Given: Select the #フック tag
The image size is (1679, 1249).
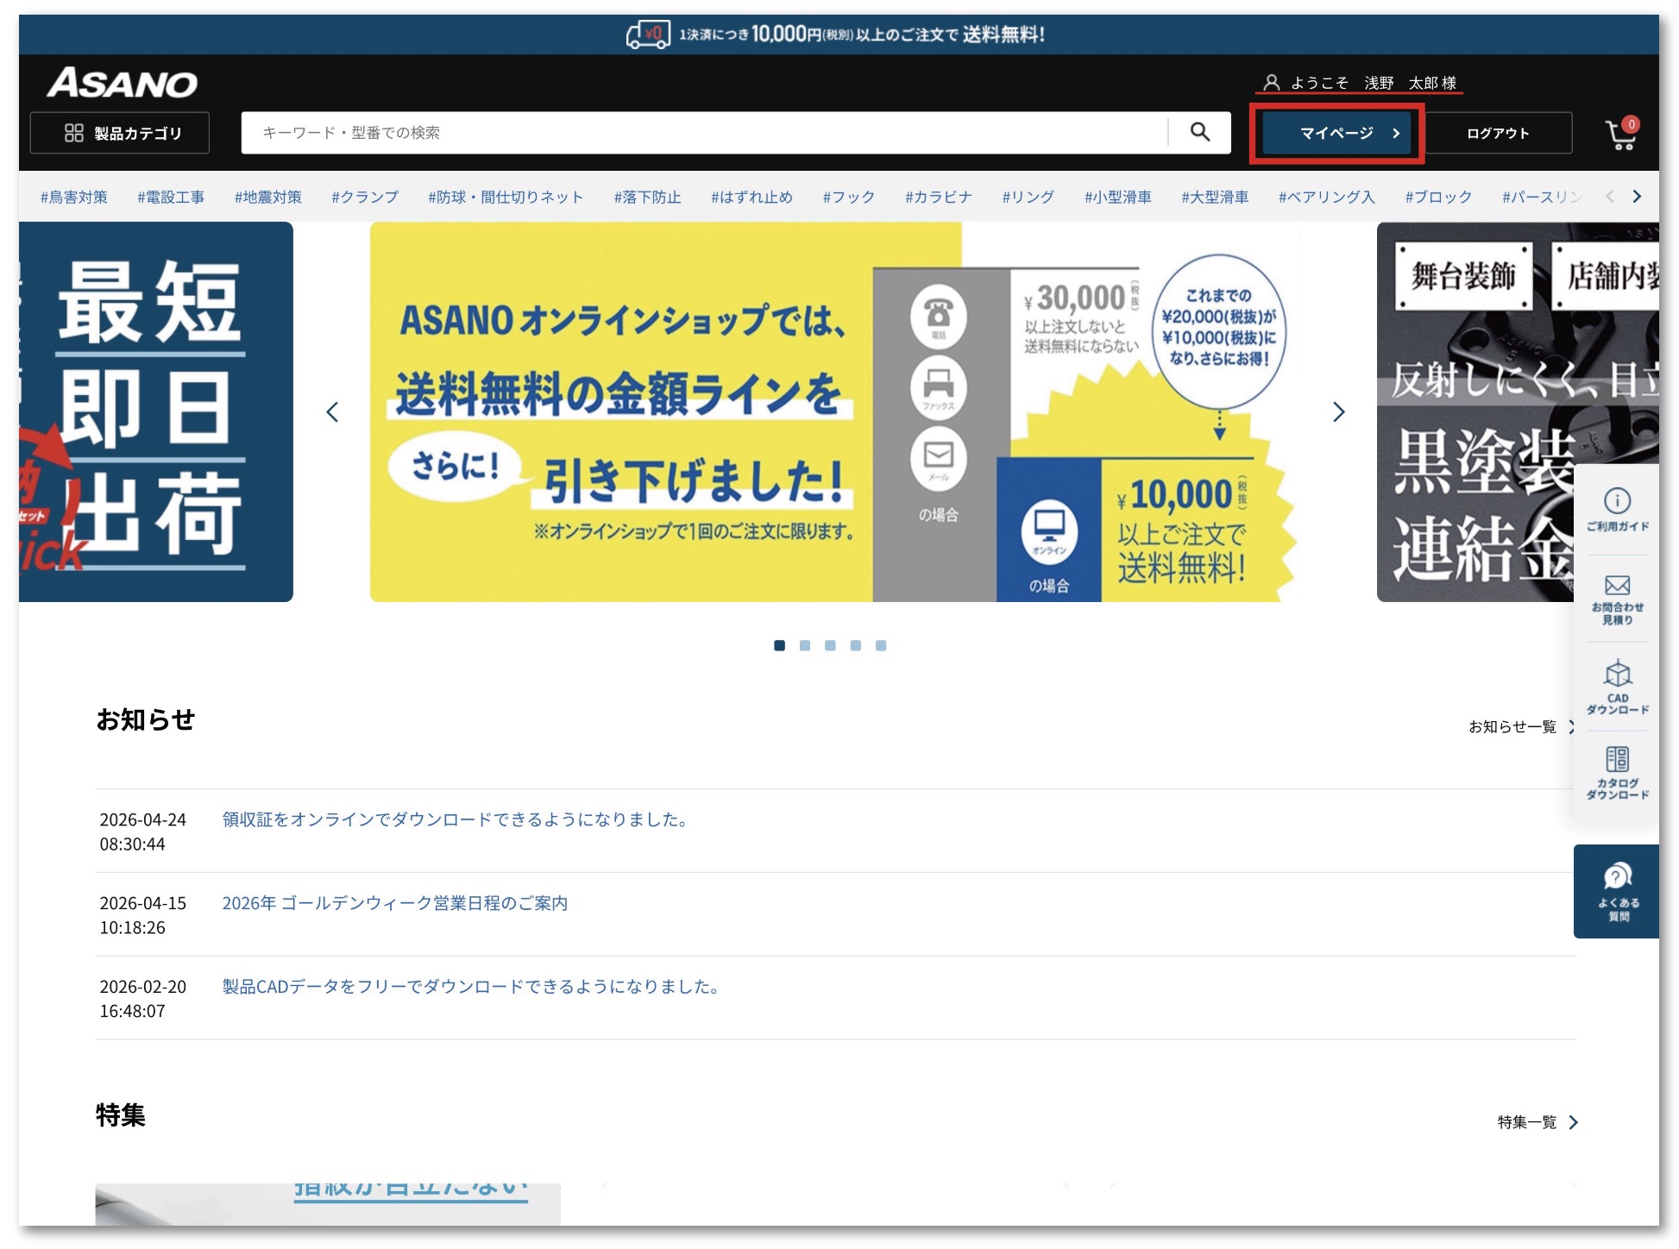Looking at the screenshot, I should (x=848, y=197).
